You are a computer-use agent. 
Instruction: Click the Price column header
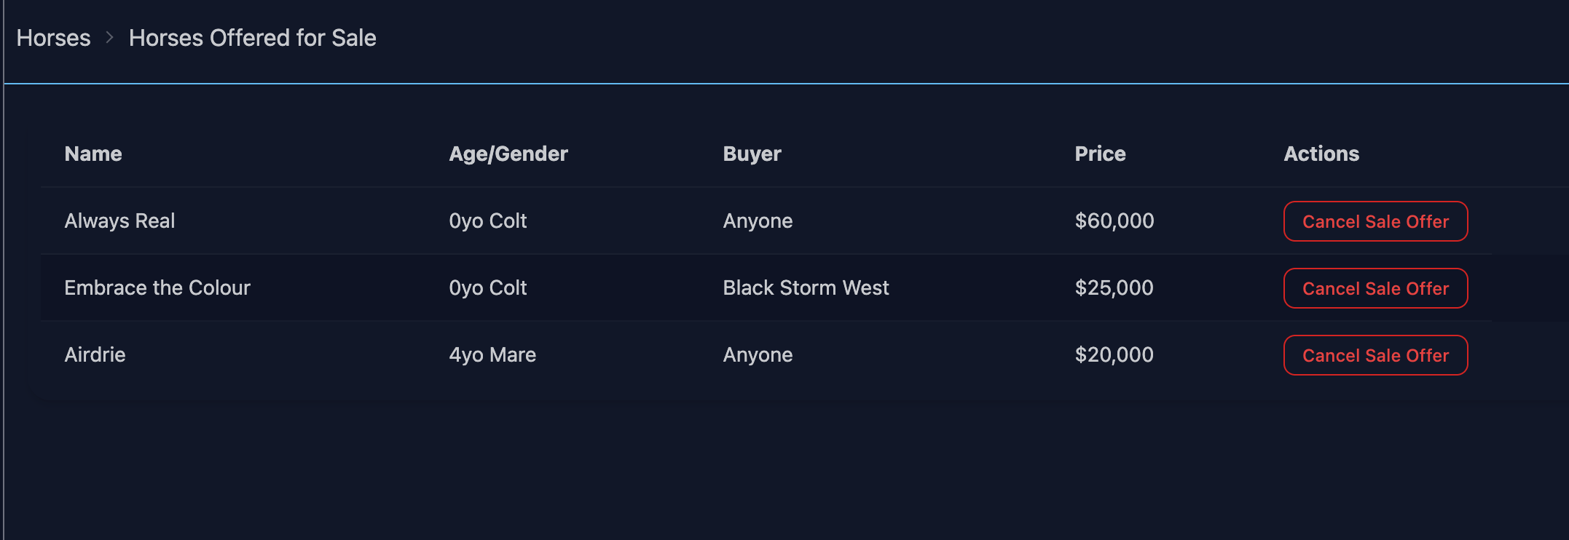point(1100,154)
